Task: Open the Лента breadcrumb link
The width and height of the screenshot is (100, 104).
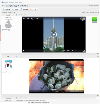Action: point(16,2)
